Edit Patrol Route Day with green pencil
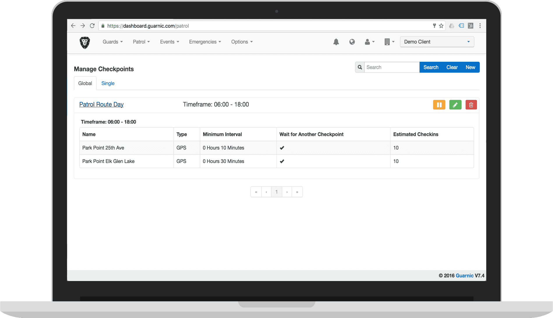The image size is (553, 318). 455,105
